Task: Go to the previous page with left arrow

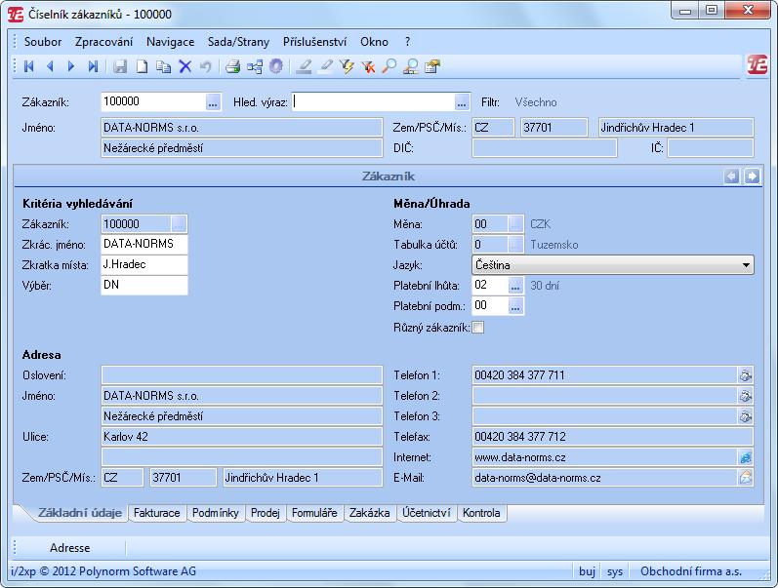Action: pyautogui.click(x=731, y=176)
